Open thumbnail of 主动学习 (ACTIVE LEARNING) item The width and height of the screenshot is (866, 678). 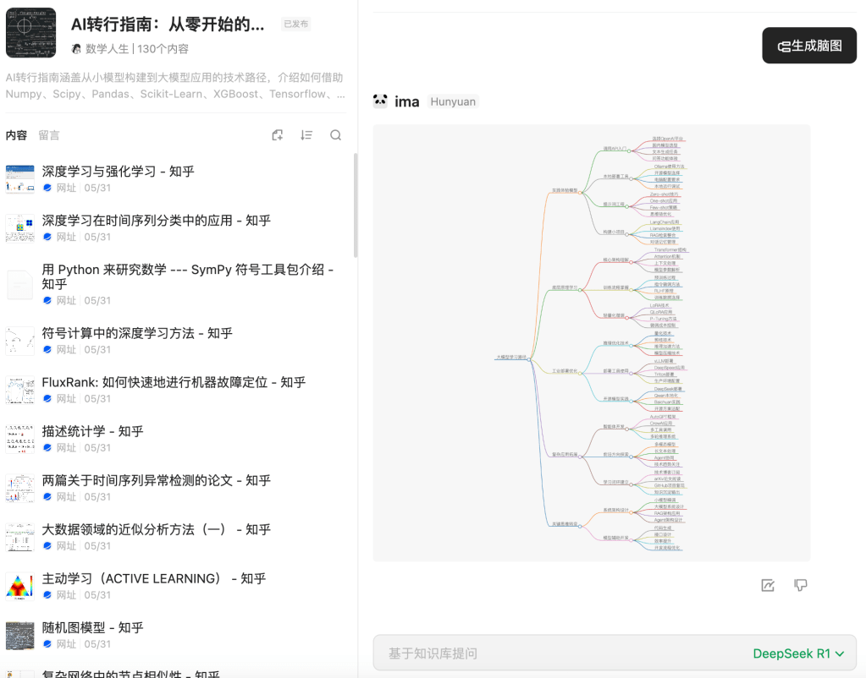click(19, 586)
